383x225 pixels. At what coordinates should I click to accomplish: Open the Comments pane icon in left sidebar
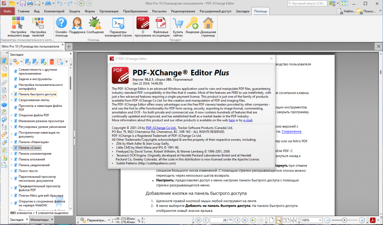tap(4, 75)
